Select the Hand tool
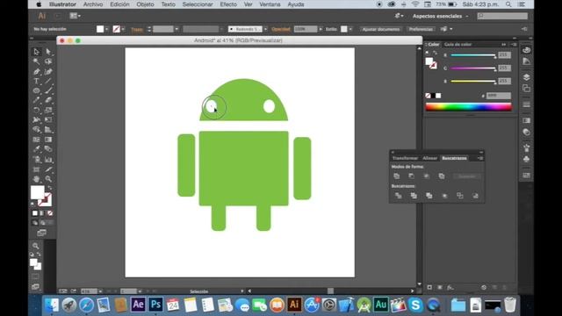The width and height of the screenshot is (562, 316). coord(36,179)
